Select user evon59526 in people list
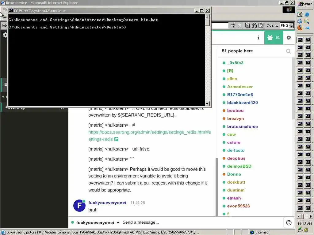The width and height of the screenshot is (314, 235). (x=238, y=206)
